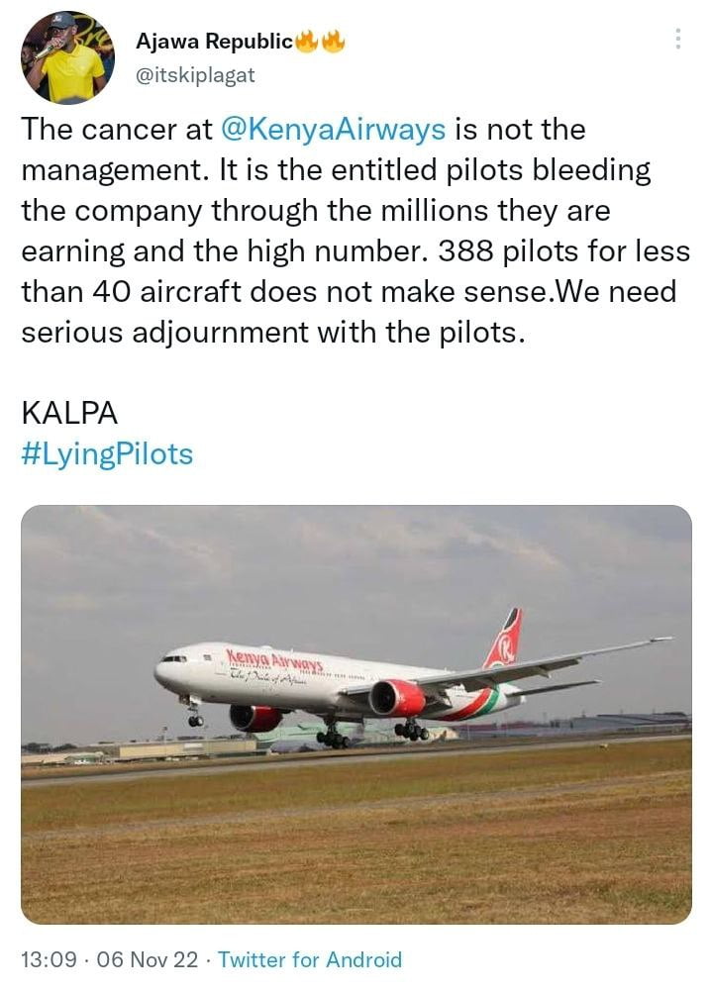Click the last sentence mentioning "serious adjournment"

point(271,332)
